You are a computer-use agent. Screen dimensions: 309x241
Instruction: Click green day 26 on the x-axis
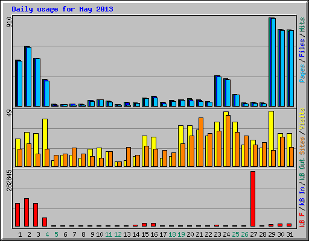244,234
